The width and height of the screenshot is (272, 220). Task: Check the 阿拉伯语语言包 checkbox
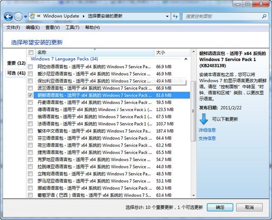coord(30,67)
